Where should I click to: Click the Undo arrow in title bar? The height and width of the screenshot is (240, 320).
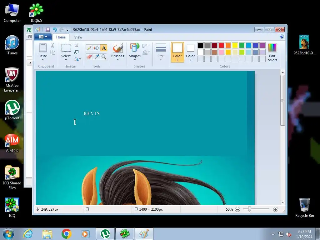click(x=54, y=30)
